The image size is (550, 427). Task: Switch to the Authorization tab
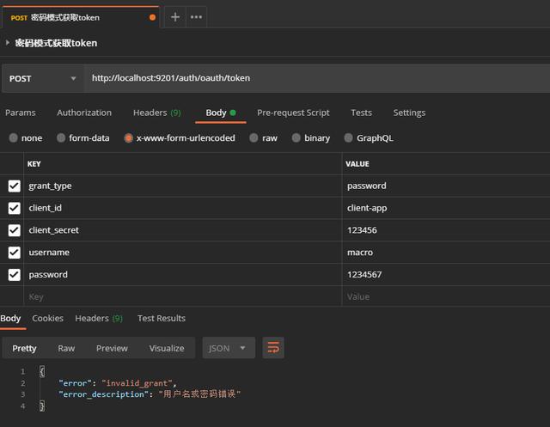(x=84, y=113)
